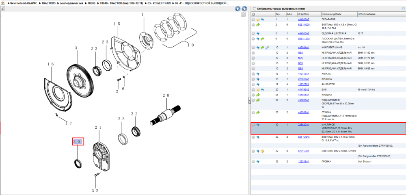Open земледельческий breadcrumb
The image size is (406, 195).
tap(71, 3)
